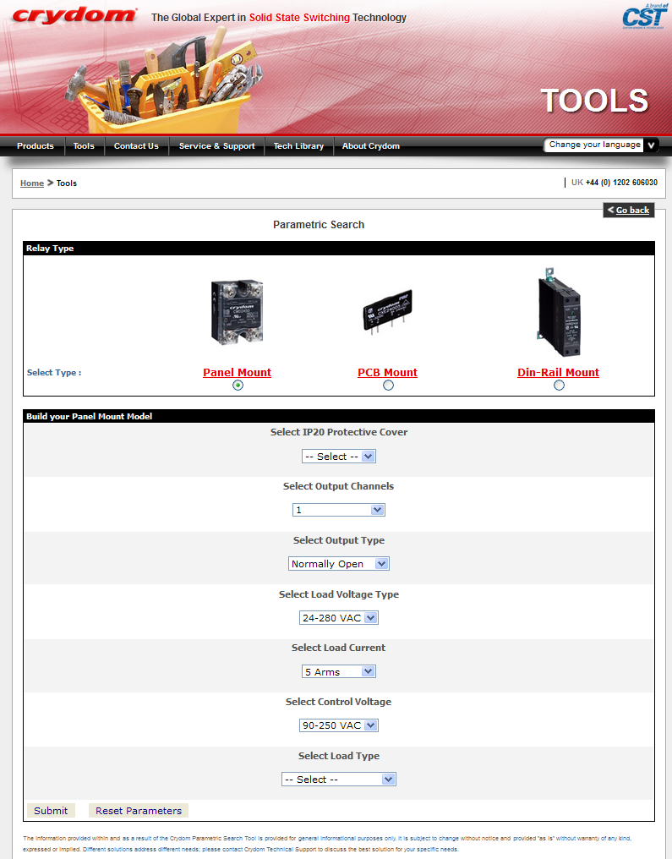This screenshot has height=859, width=672.
Task: Click the Panel Mount relay image
Action: pos(238,312)
